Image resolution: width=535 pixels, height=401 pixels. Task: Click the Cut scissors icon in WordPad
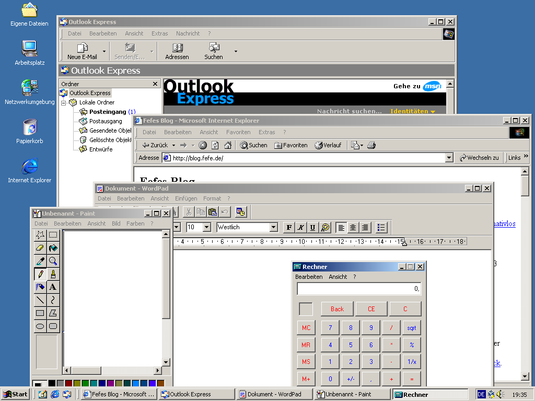click(x=189, y=212)
